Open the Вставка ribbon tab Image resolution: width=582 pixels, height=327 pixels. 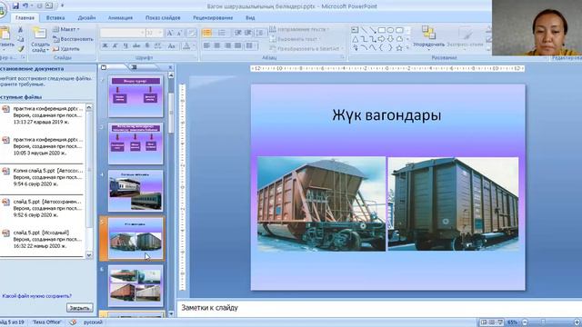point(55,17)
